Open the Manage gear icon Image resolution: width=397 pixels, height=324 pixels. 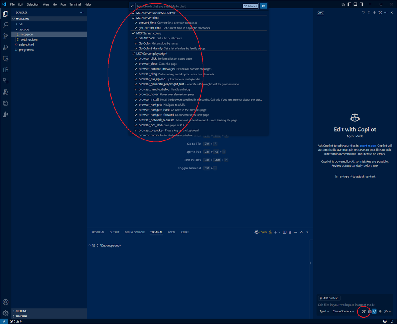pyautogui.click(x=6, y=313)
